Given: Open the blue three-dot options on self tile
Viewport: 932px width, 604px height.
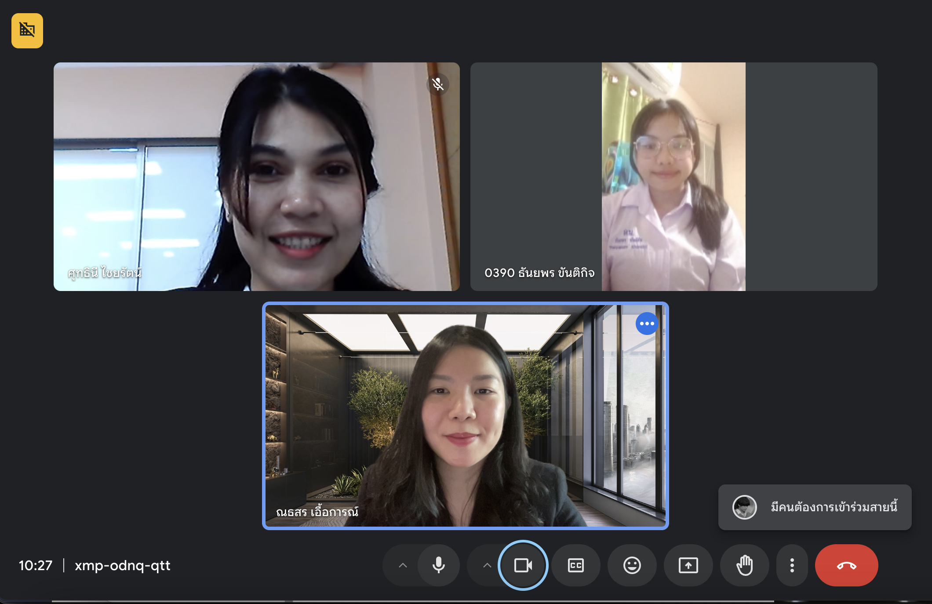Looking at the screenshot, I should pyautogui.click(x=647, y=324).
